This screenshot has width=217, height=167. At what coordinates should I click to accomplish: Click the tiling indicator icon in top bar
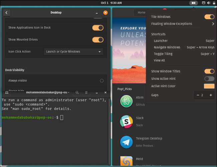click(193, 3)
